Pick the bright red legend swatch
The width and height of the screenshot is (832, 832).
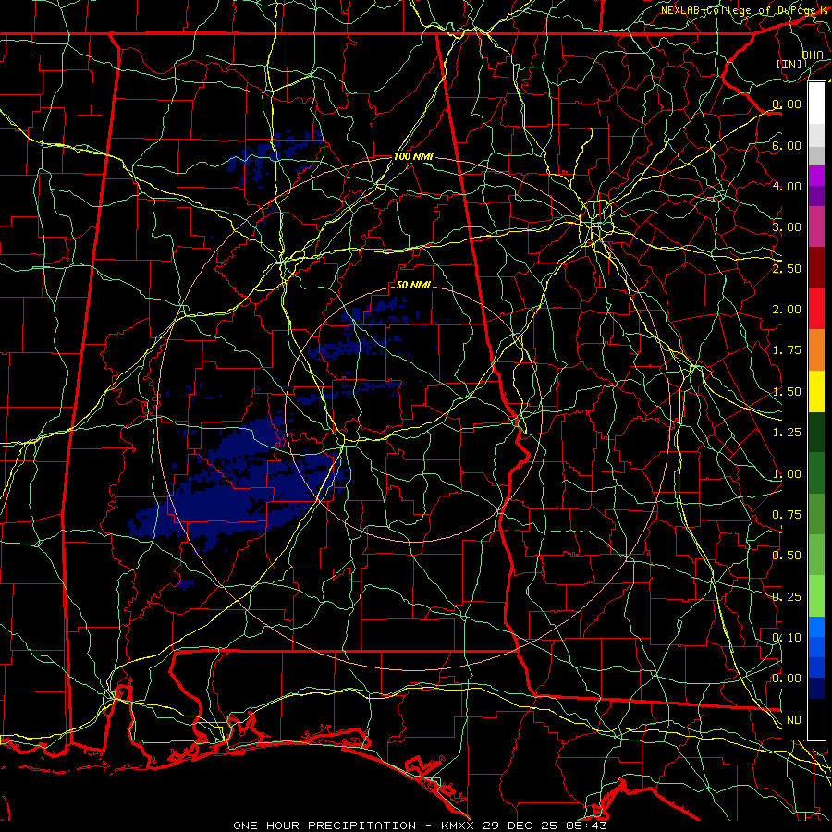pos(816,309)
